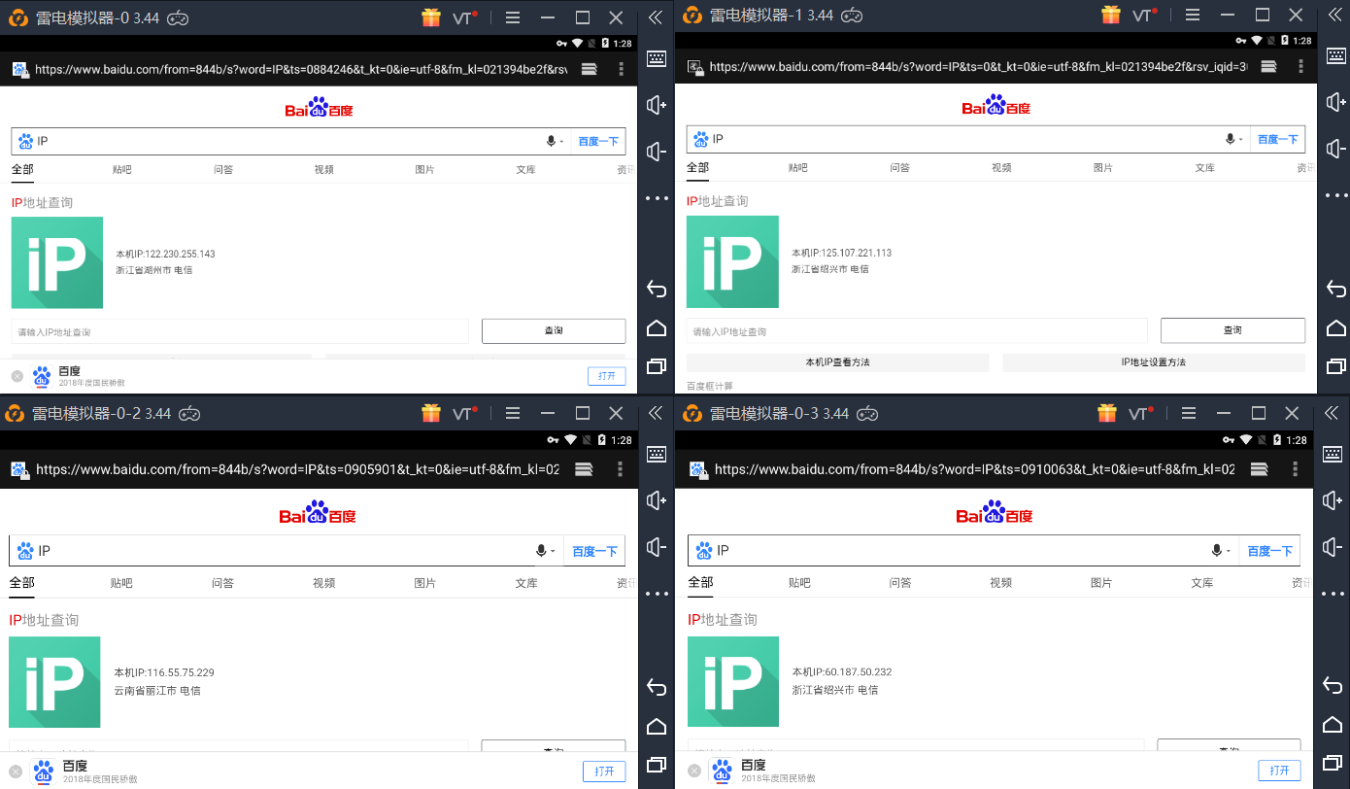Screen dimensions: 1350x789
Task: Click Android back button in 雷电模拟器-0 sidebar
Action: pos(657,289)
